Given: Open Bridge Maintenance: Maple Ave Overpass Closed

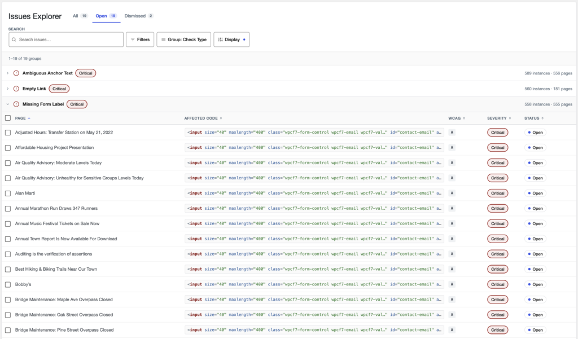Looking at the screenshot, I should (64, 300).
